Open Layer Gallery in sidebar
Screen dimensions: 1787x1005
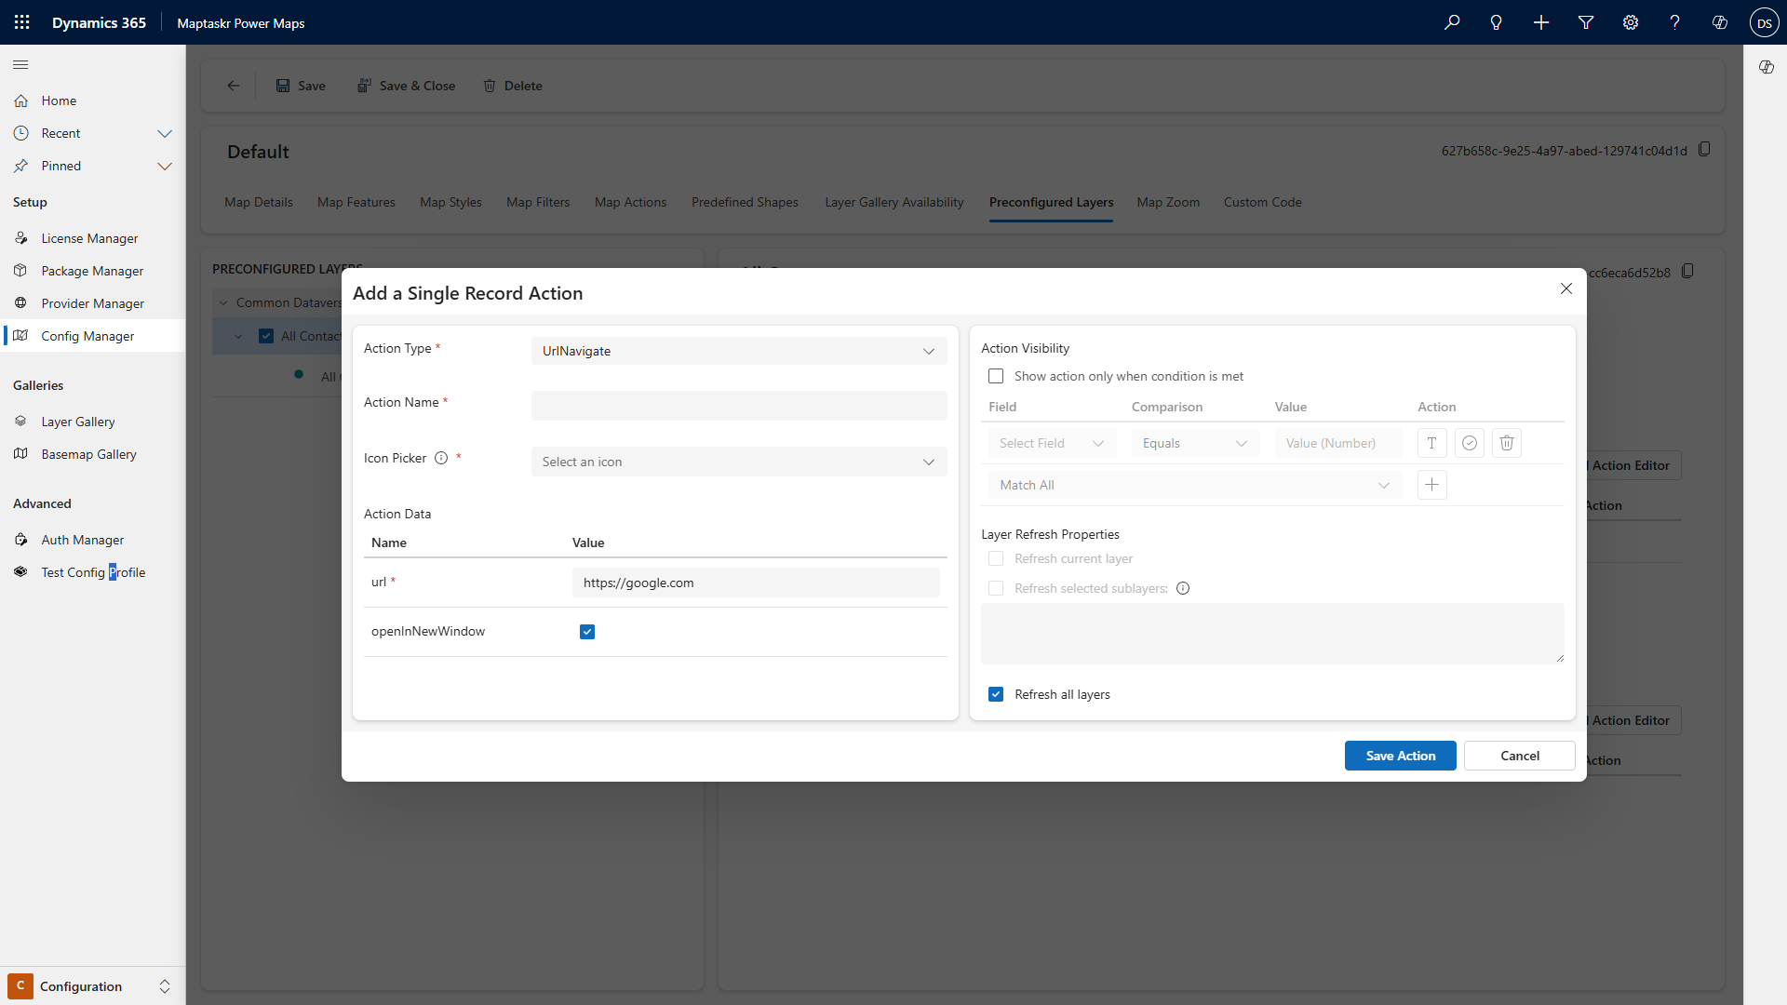(78, 422)
